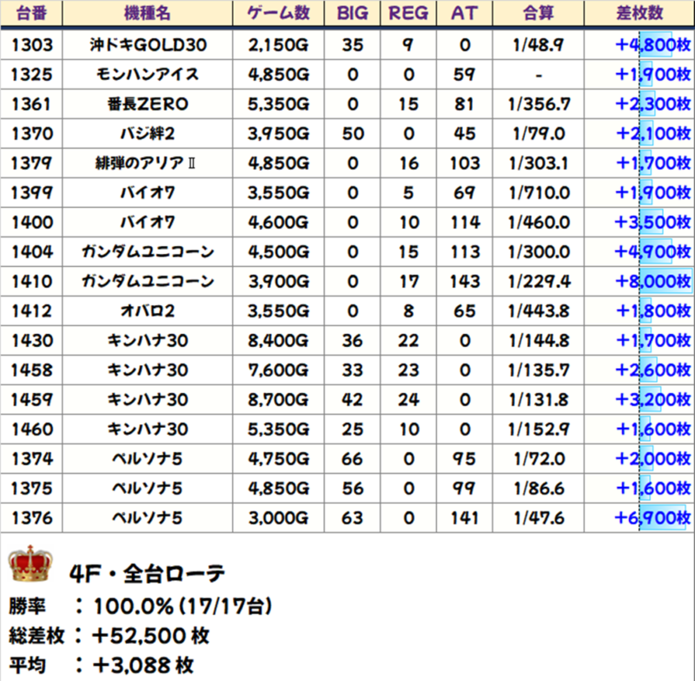
Task: Click the 差枚数 column header
Action: [x=639, y=13]
